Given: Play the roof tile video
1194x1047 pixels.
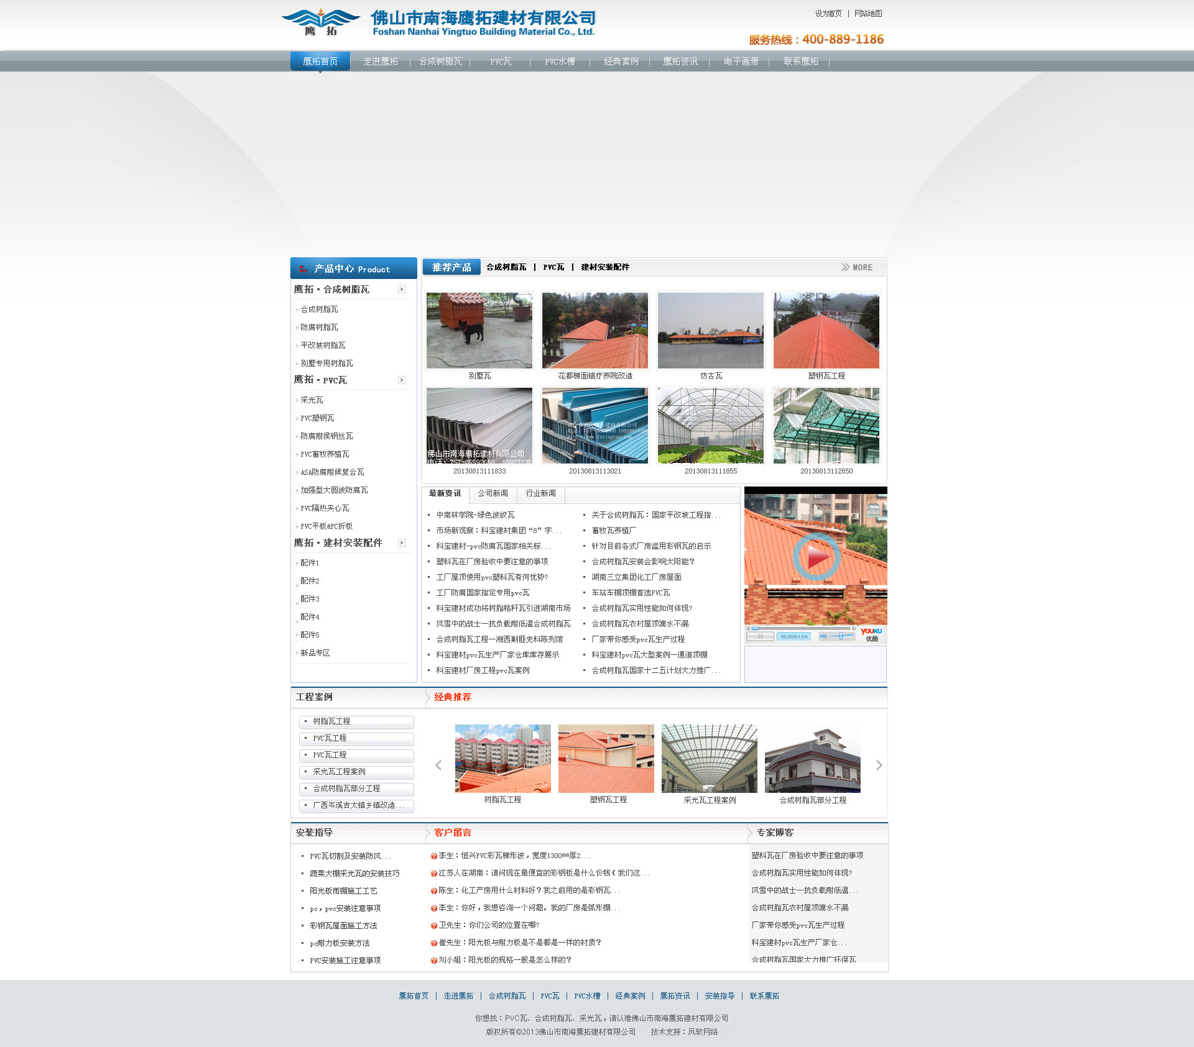Looking at the screenshot, I should point(816,557).
